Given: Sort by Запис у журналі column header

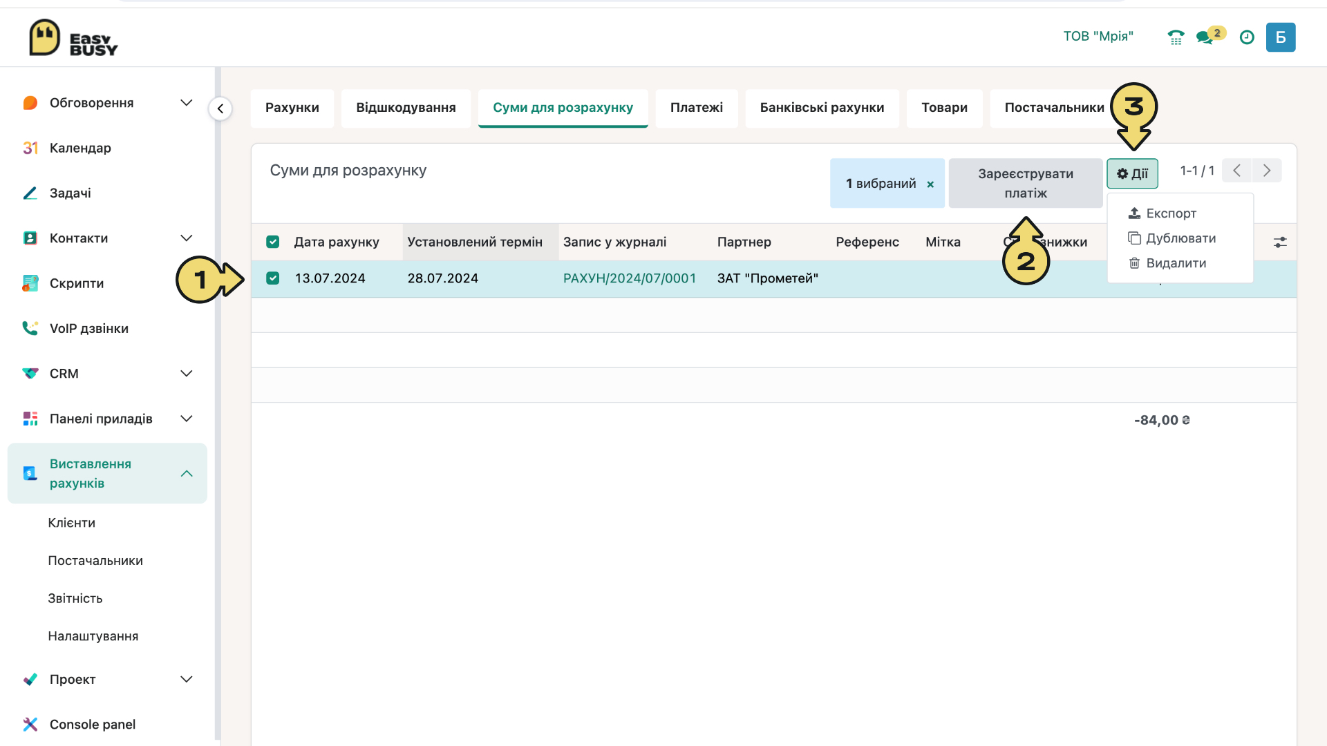Looking at the screenshot, I should click(x=615, y=242).
